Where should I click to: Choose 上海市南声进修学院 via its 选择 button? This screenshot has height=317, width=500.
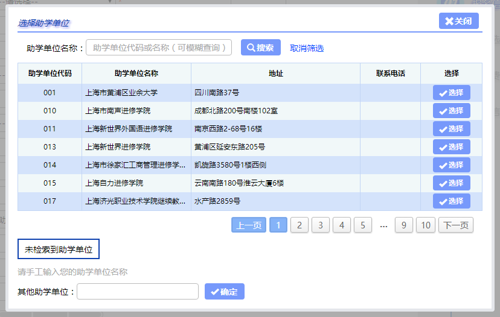coord(451,111)
